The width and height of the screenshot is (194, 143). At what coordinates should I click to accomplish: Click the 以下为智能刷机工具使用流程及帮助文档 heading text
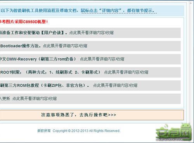point(39,10)
